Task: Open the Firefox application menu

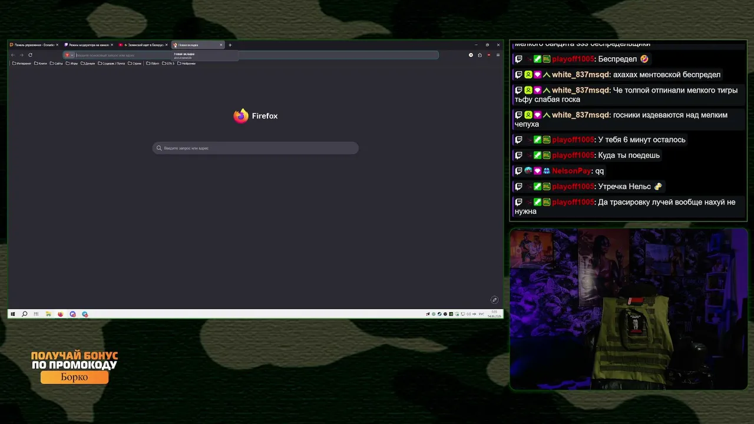Action: click(498, 55)
